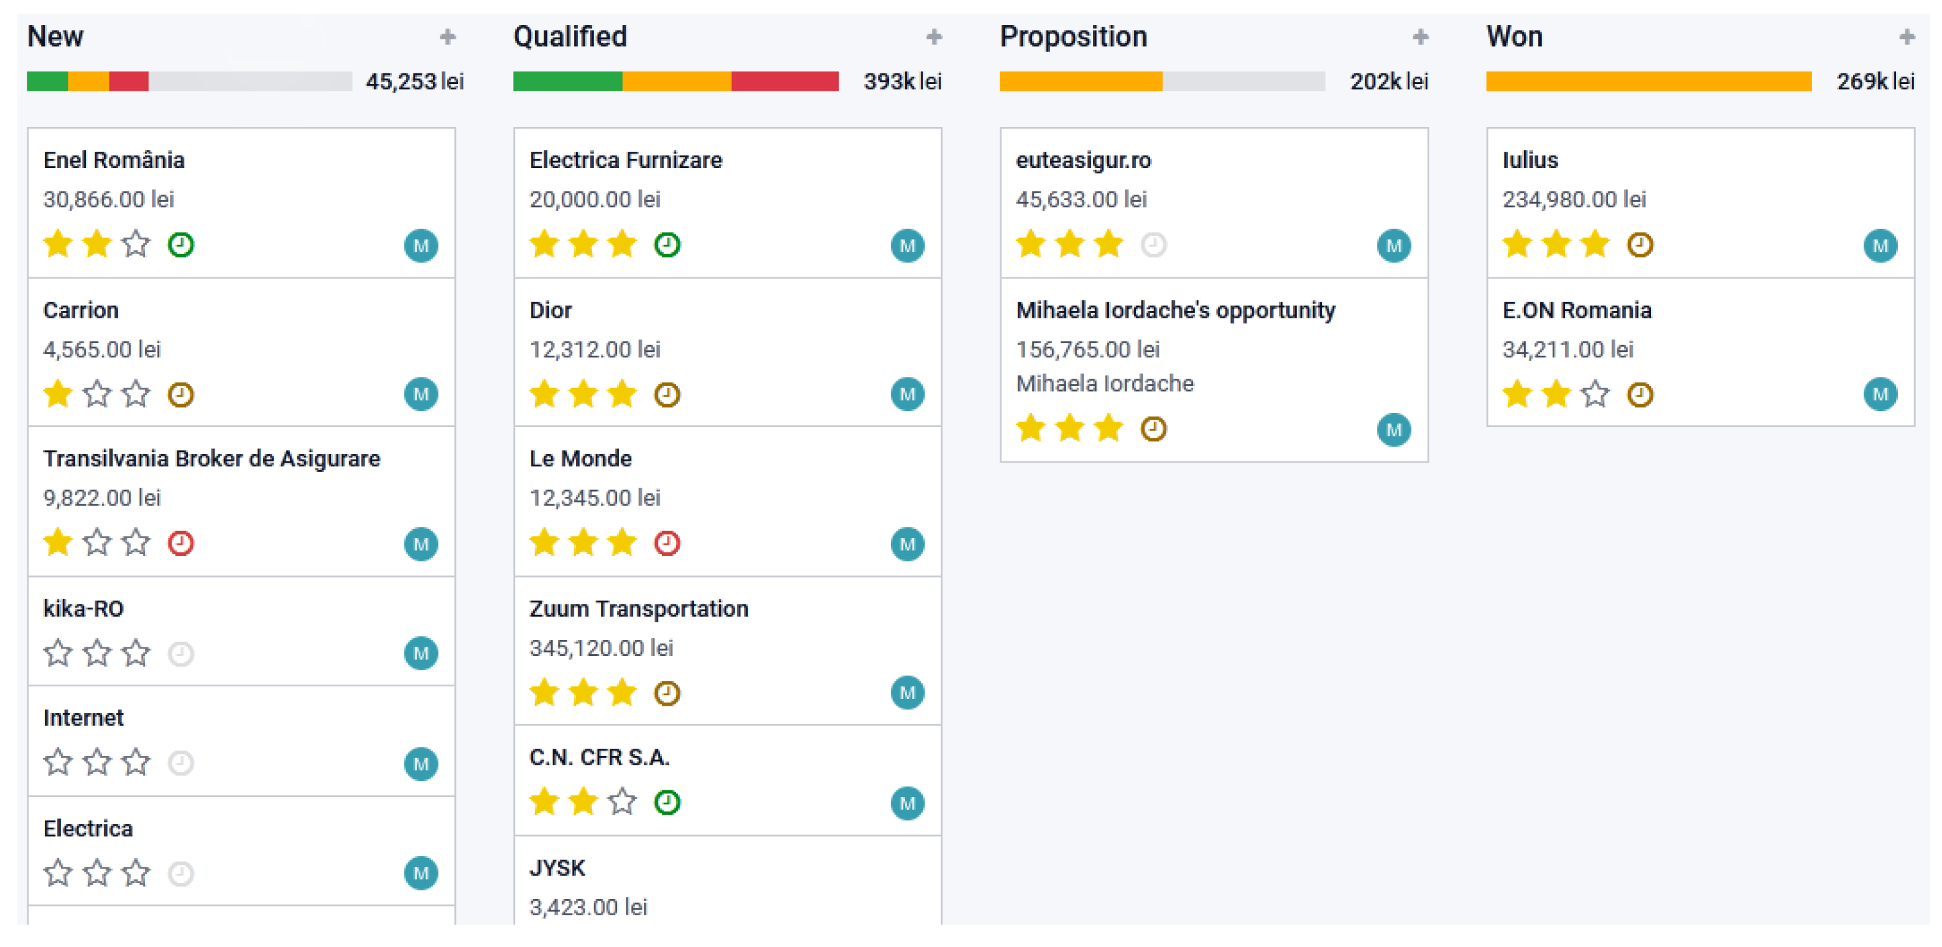
Task: Click the grey activity clock on euteasigur.ro
Action: pos(1153,245)
